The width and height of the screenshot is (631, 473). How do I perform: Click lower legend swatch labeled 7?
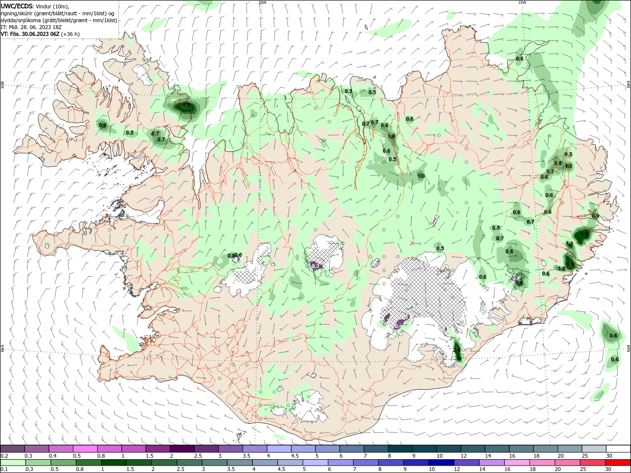(365, 463)
